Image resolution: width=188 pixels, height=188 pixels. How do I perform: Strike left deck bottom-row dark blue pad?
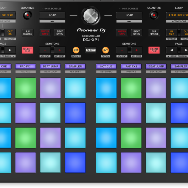(x=75, y=163)
